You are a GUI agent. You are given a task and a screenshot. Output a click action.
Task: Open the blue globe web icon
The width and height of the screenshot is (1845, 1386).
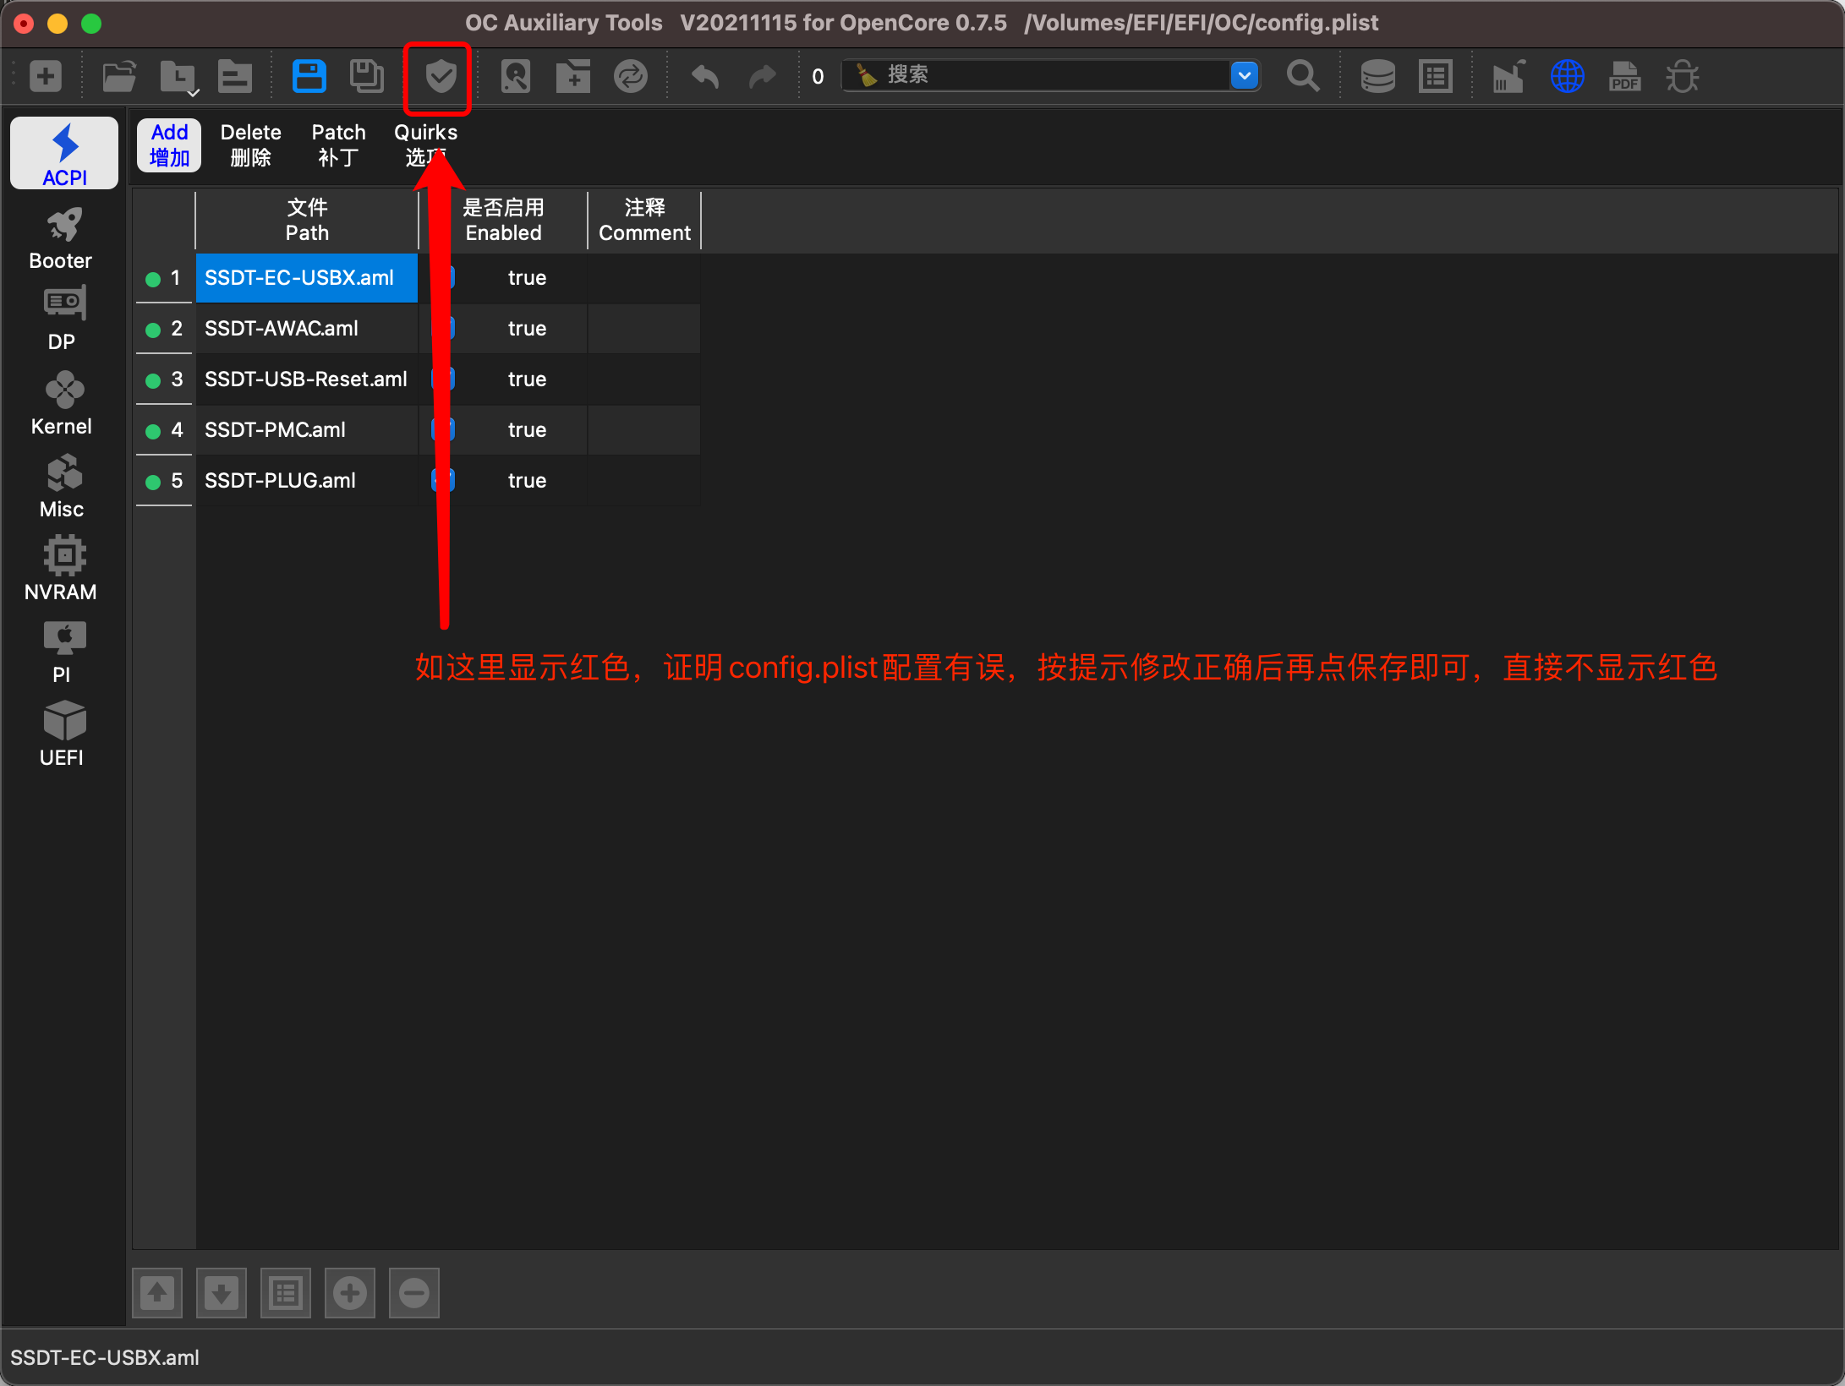[x=1567, y=76]
